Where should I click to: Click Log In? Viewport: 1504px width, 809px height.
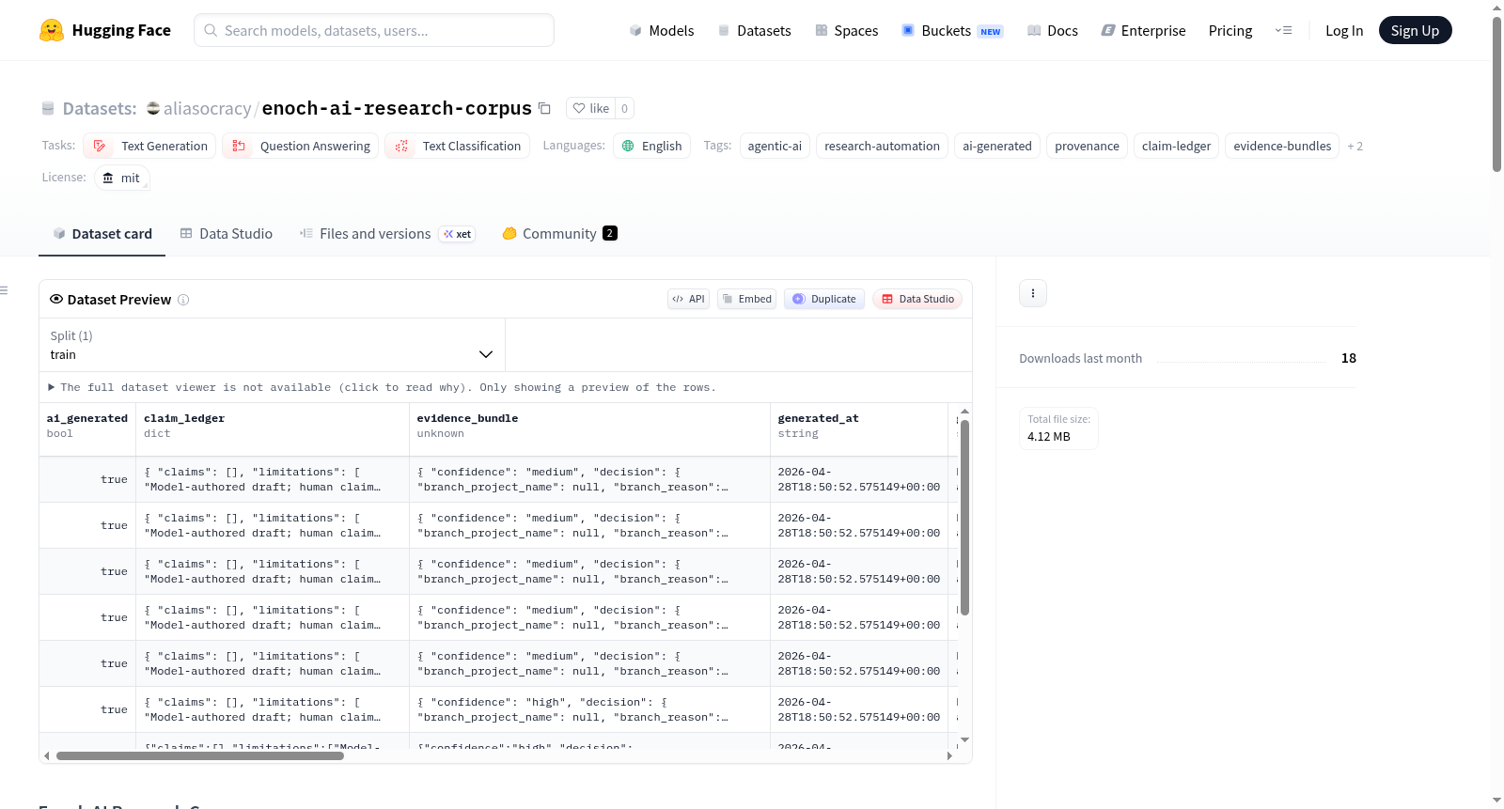coord(1344,30)
